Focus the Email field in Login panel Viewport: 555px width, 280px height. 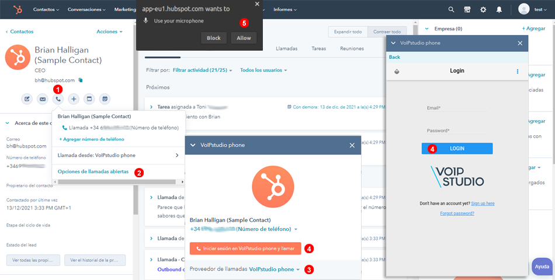[457, 107]
